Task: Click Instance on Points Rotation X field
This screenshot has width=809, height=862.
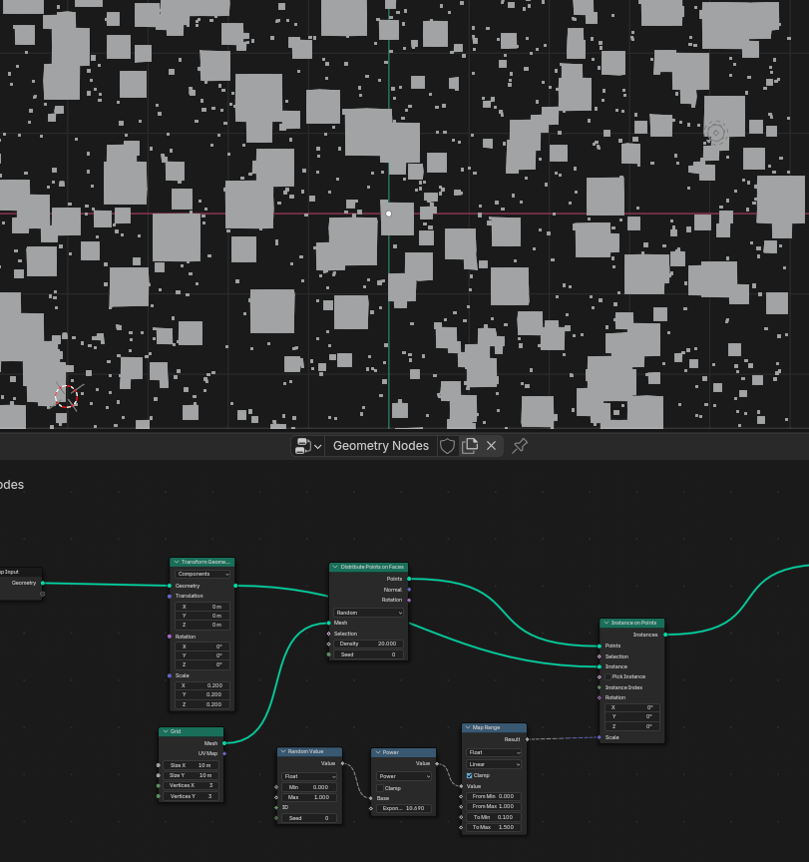Action: [x=632, y=707]
